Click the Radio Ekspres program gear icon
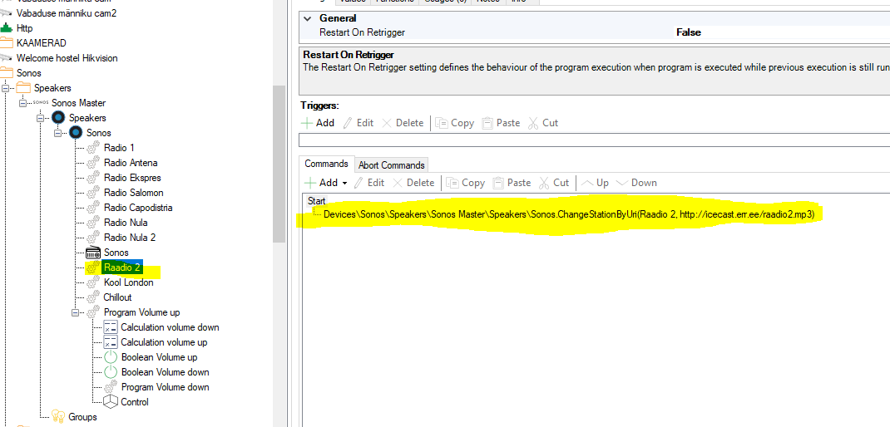Image resolution: width=890 pixels, height=427 pixels. pyautogui.click(x=93, y=178)
